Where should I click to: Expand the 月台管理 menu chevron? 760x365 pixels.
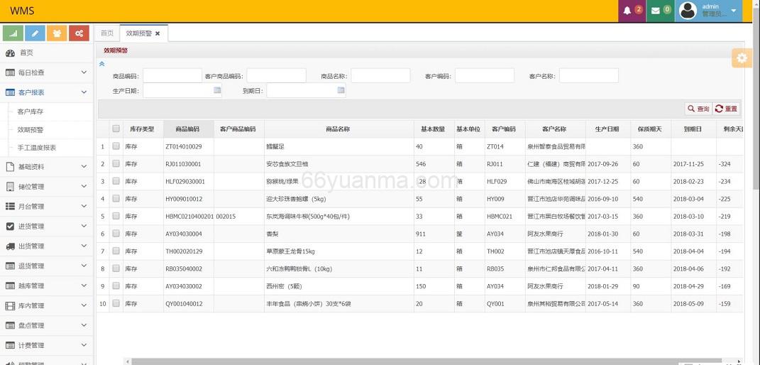click(x=84, y=207)
